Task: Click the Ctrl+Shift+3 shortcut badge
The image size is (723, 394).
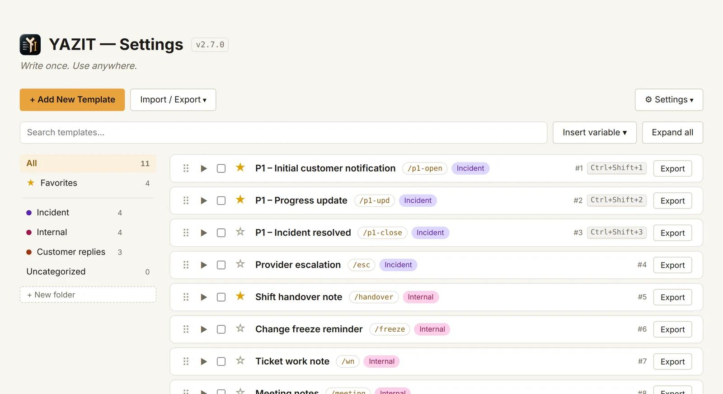Action: tap(616, 232)
